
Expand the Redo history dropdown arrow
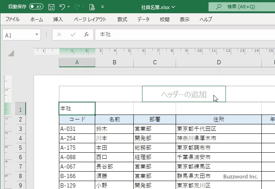(83, 7)
